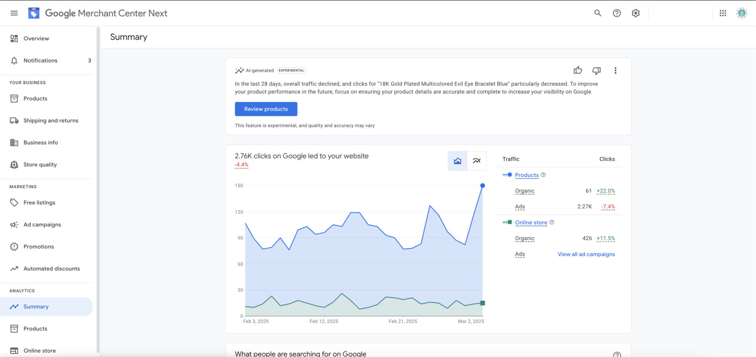756x357 pixels.
Task: Click the Products Organic label
Action: tap(525, 191)
